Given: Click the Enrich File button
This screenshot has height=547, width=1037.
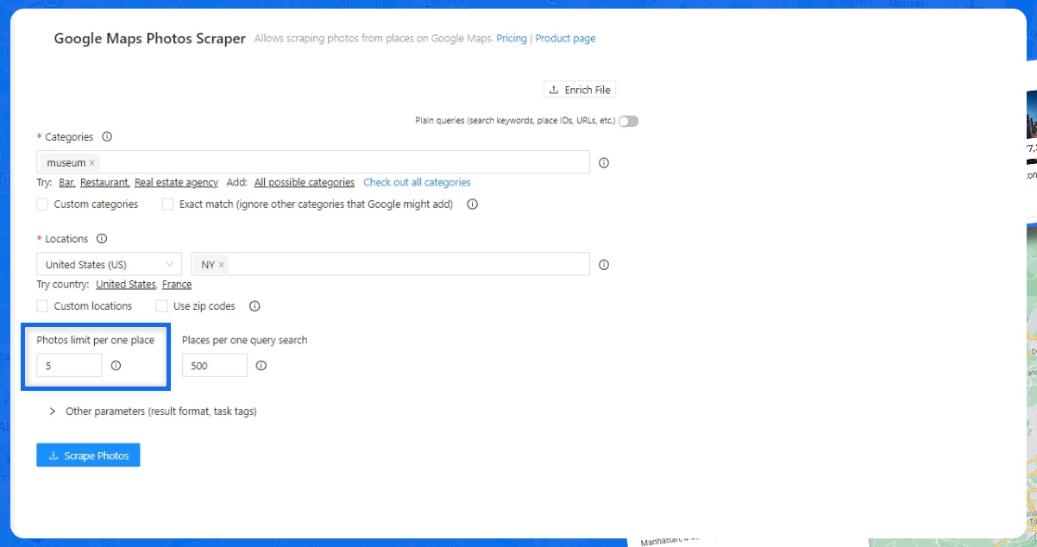Looking at the screenshot, I should (x=579, y=89).
